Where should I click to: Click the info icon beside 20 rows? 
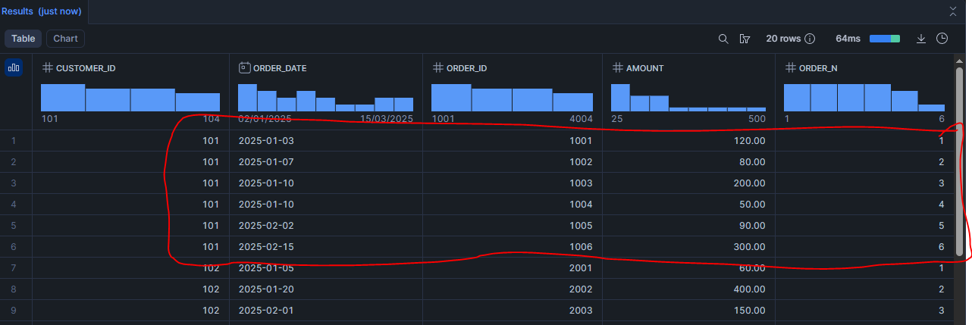tap(810, 39)
